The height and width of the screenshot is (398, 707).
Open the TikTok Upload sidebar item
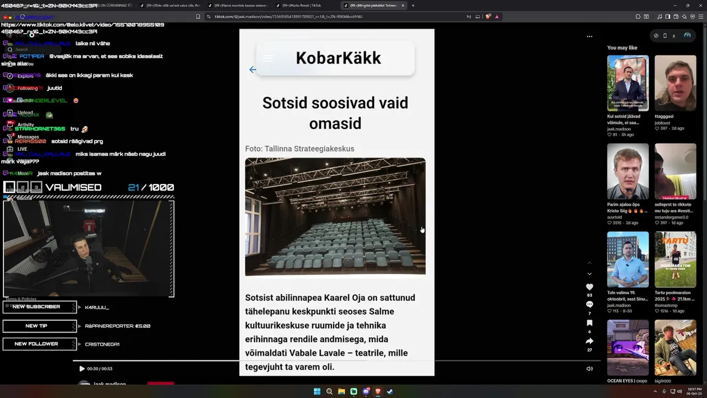tap(21, 113)
